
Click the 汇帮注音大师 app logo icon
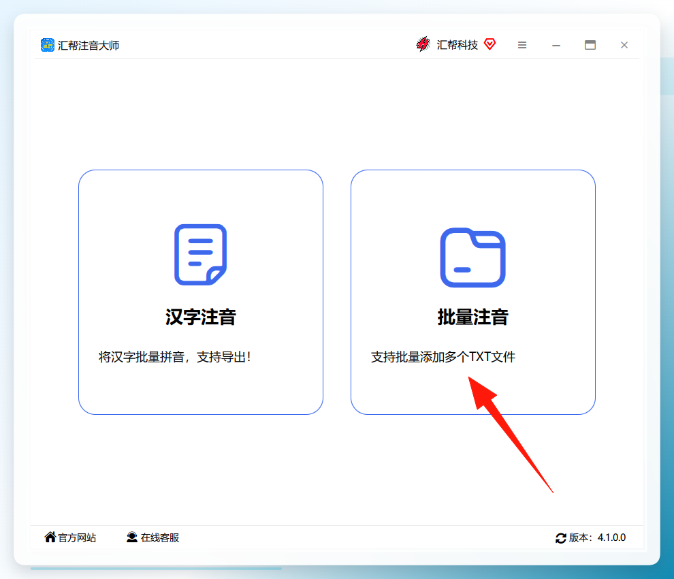point(47,45)
